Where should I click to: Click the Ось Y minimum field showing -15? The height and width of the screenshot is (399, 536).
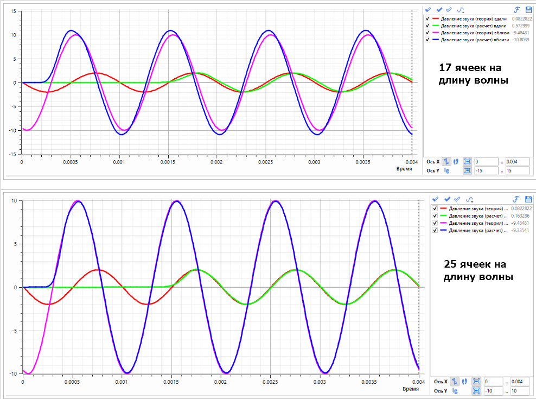tap(485, 170)
